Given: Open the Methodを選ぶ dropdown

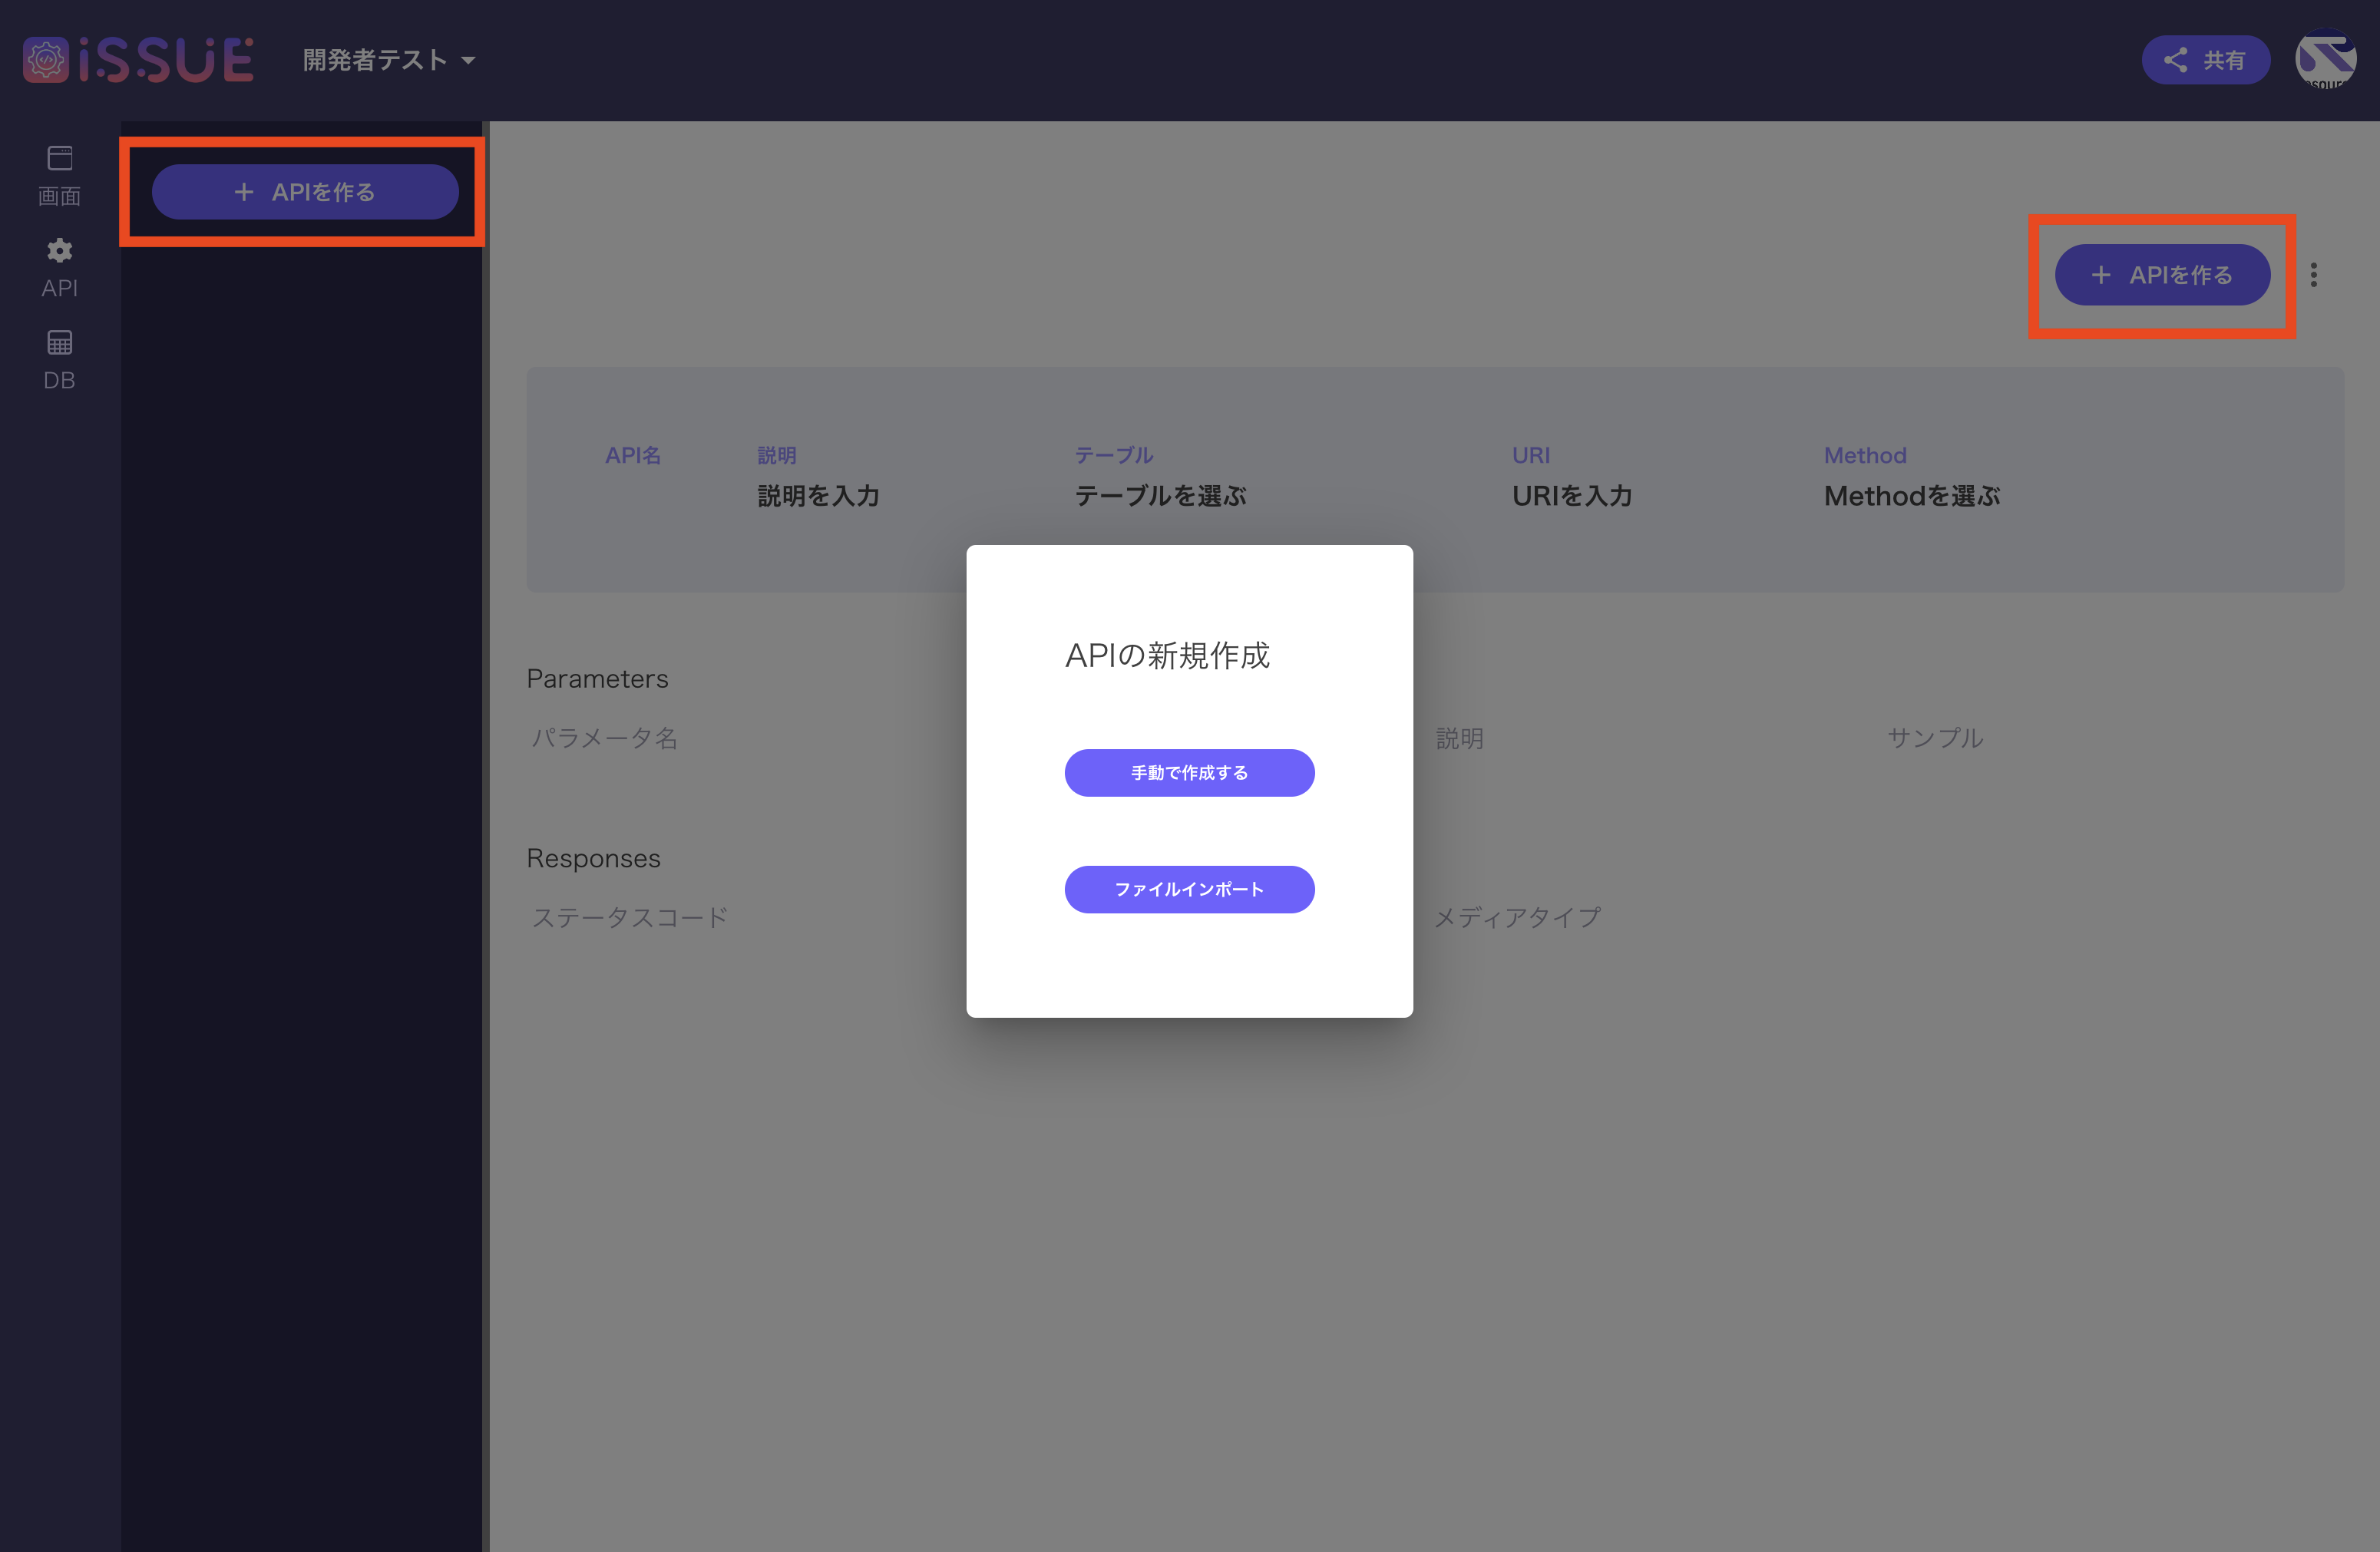Looking at the screenshot, I should click(1911, 496).
